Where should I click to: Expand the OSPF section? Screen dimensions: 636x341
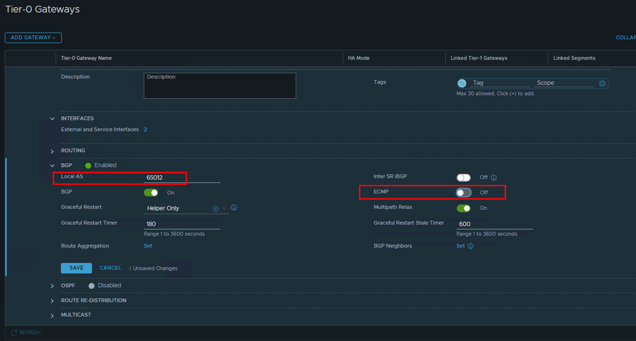pos(52,286)
